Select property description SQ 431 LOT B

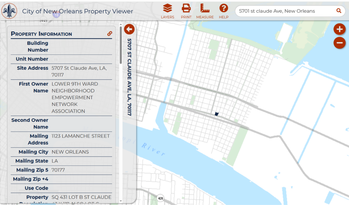(81, 197)
